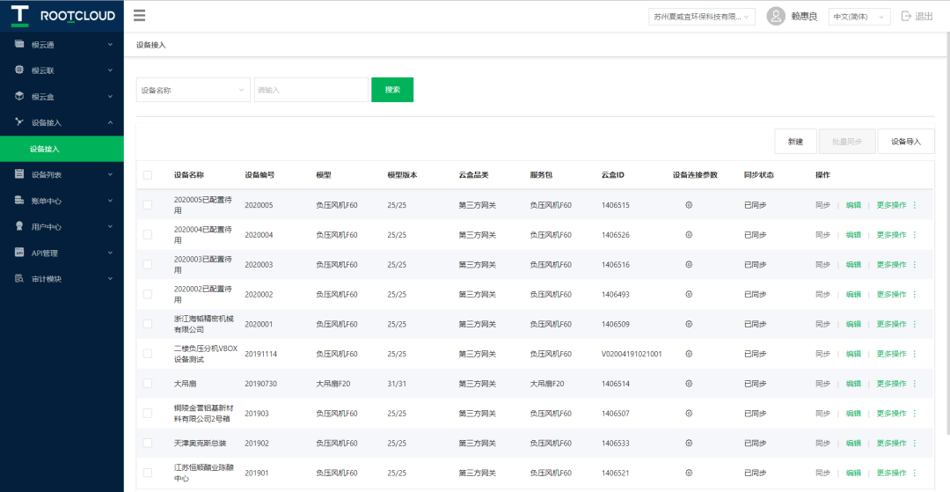The image size is (950, 492).
Task: Open the company selector dropdown
Action: [701, 17]
